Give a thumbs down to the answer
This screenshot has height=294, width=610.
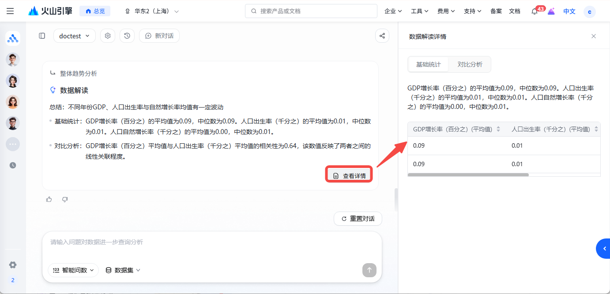tap(65, 199)
